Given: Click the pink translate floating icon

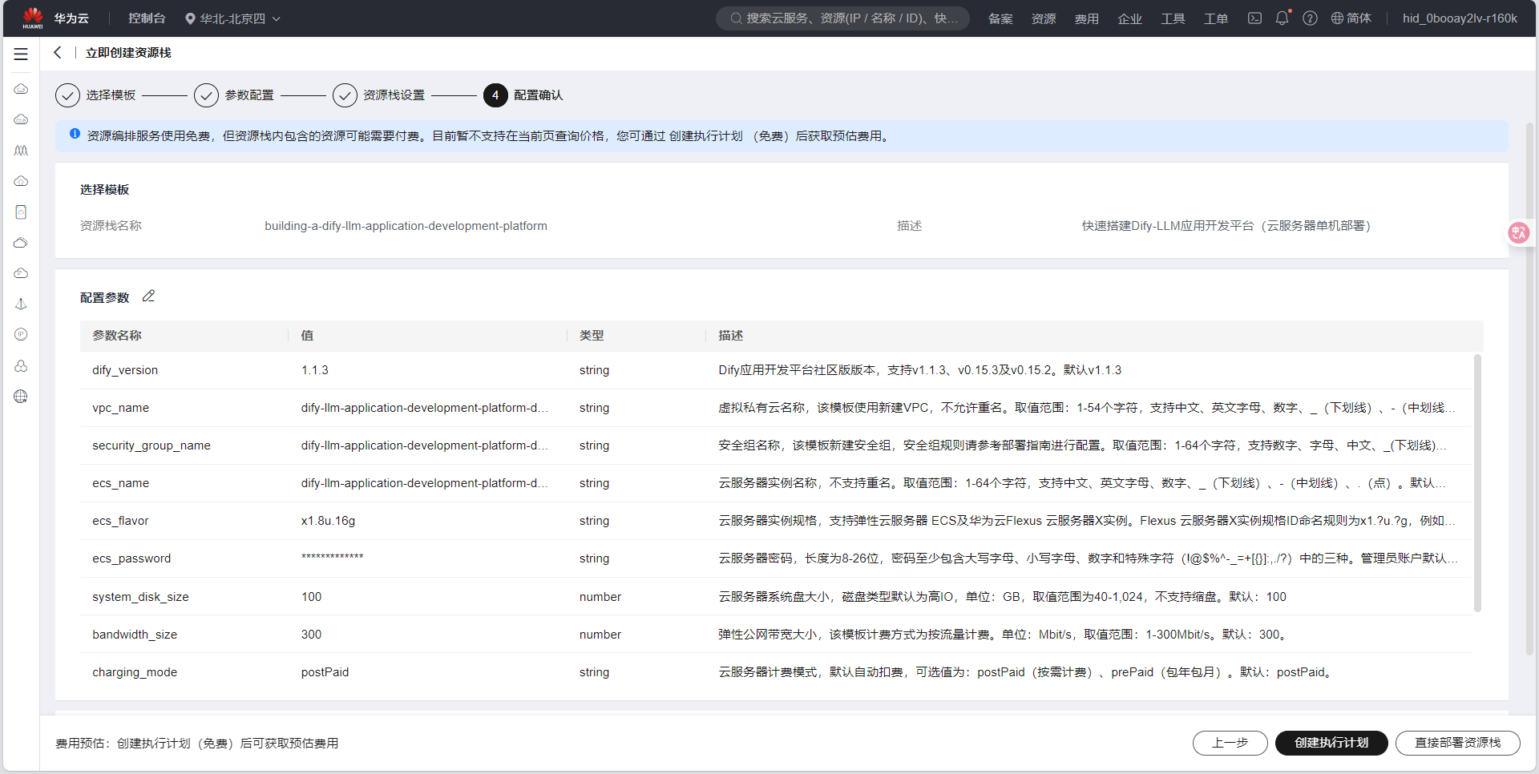Looking at the screenshot, I should [x=1518, y=233].
